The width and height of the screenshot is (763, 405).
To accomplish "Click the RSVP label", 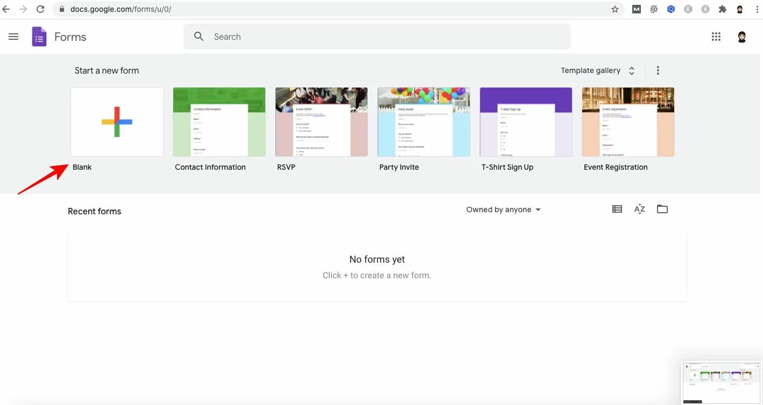I will pos(286,167).
